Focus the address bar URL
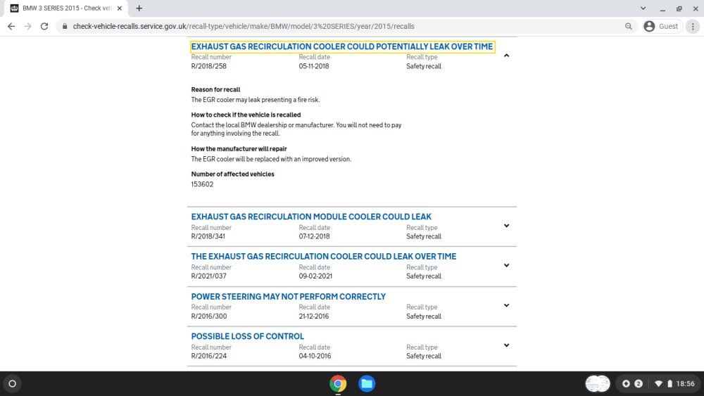Image resolution: width=704 pixels, height=396 pixels. [244, 27]
